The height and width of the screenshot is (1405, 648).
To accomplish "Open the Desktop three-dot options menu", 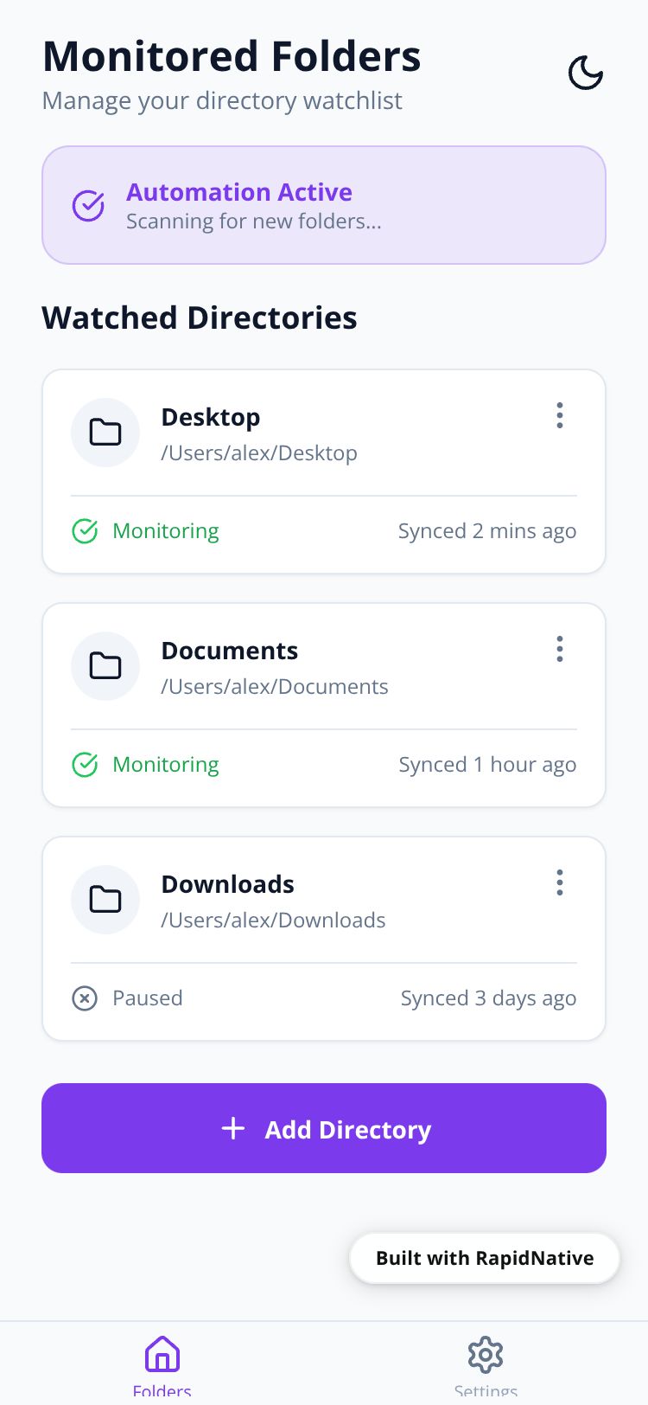I will [x=560, y=416].
